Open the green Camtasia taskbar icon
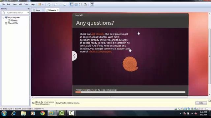The width and height of the screenshot is (211, 118). click(62, 113)
